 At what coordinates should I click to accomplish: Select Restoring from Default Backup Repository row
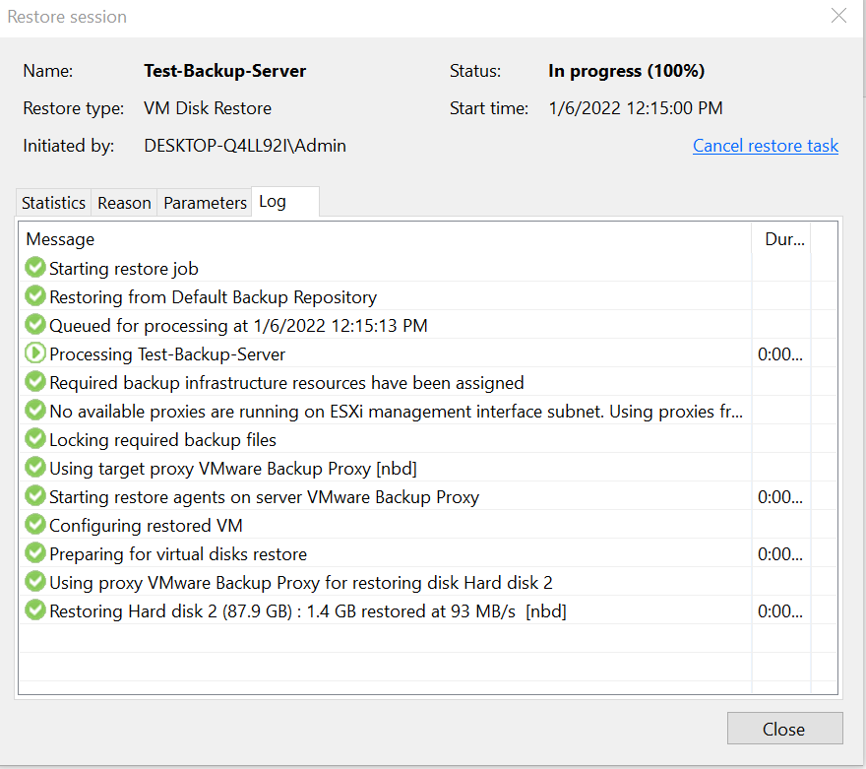coord(213,296)
